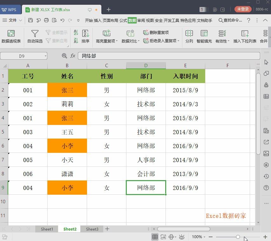
Task: Expand the 有效性 dropdown
Action: 228,41
